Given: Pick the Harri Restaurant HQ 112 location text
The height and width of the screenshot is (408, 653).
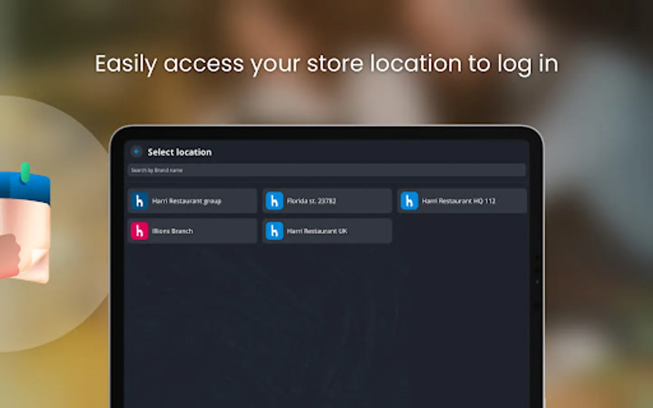Looking at the screenshot, I should pos(458,201).
